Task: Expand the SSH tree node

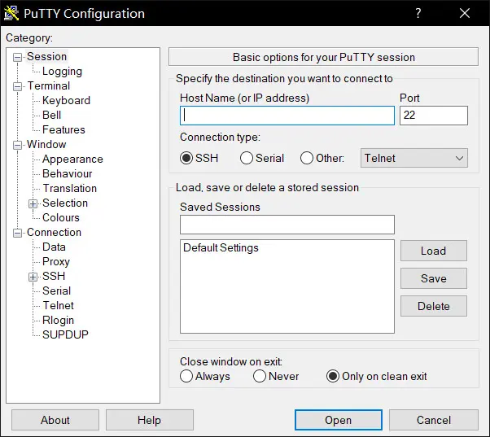Action: (x=33, y=277)
